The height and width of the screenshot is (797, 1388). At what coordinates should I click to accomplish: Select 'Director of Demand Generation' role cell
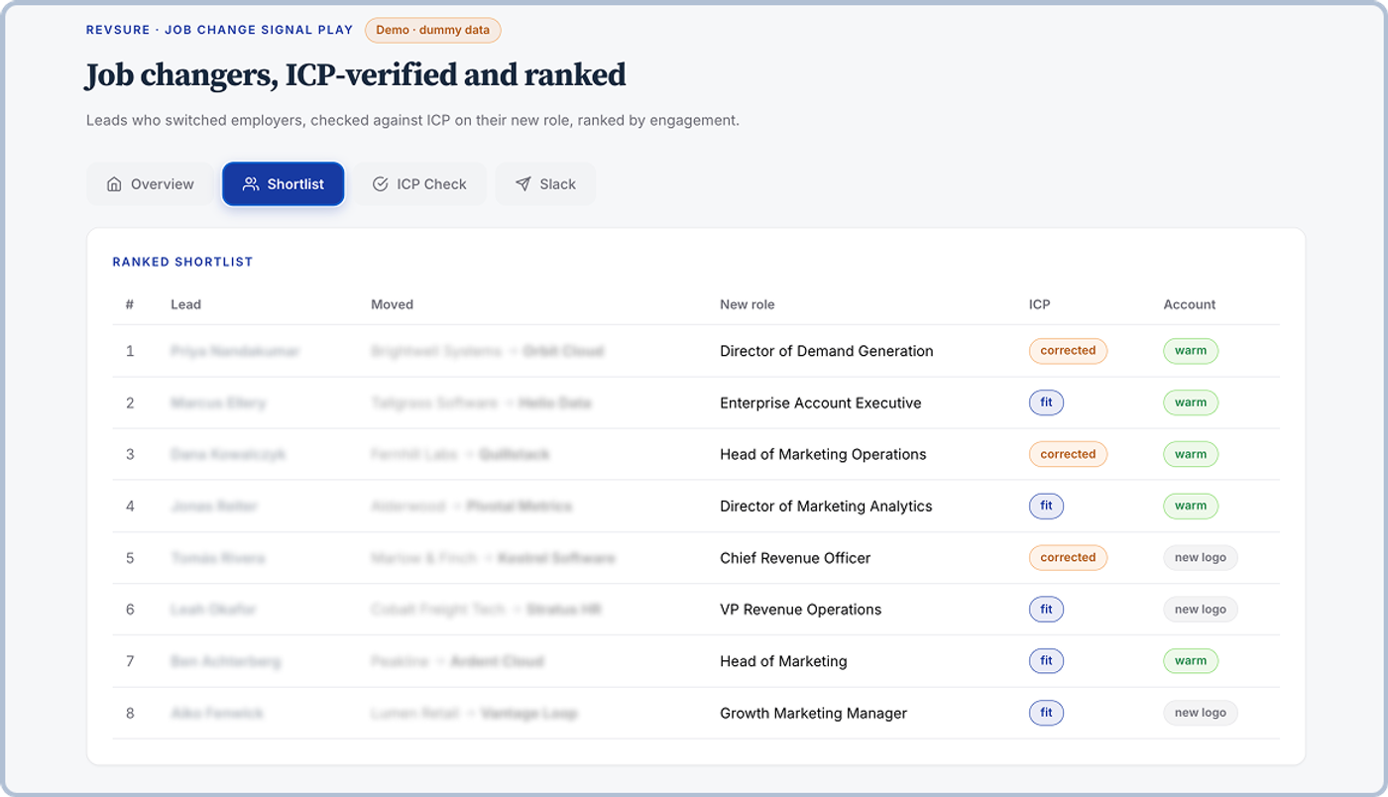point(827,351)
